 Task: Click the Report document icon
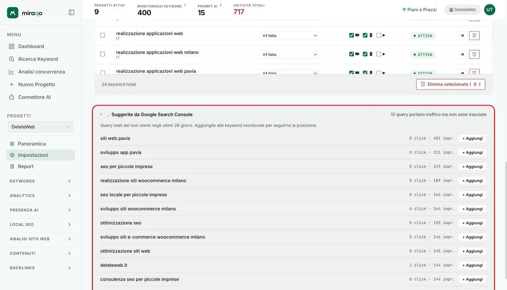pyautogui.click(x=12, y=166)
